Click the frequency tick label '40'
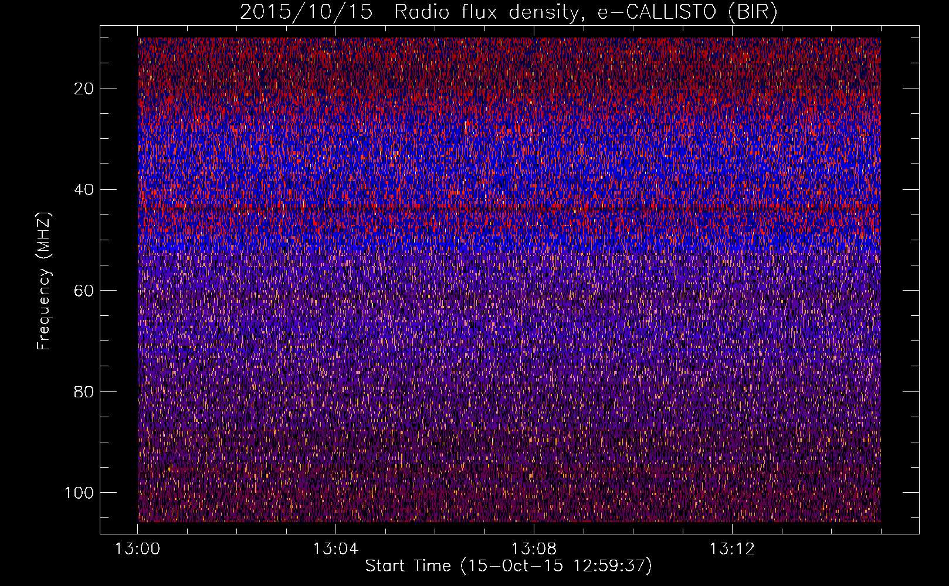 [x=84, y=190]
